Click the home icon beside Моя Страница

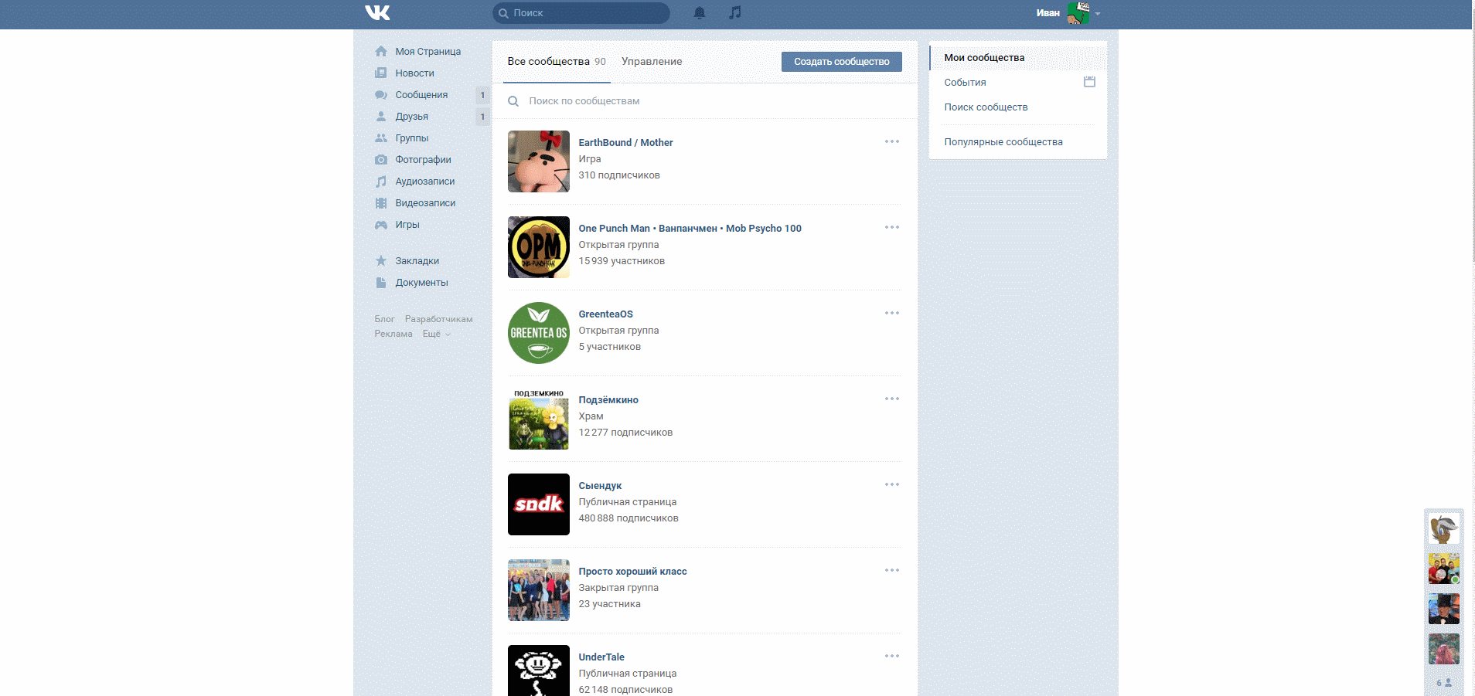coord(381,51)
